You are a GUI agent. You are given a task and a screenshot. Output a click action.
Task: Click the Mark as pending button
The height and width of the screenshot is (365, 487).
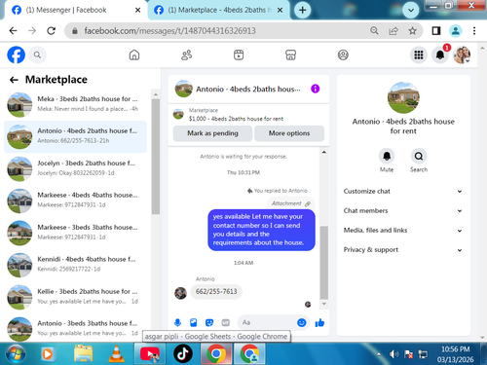[212, 133]
